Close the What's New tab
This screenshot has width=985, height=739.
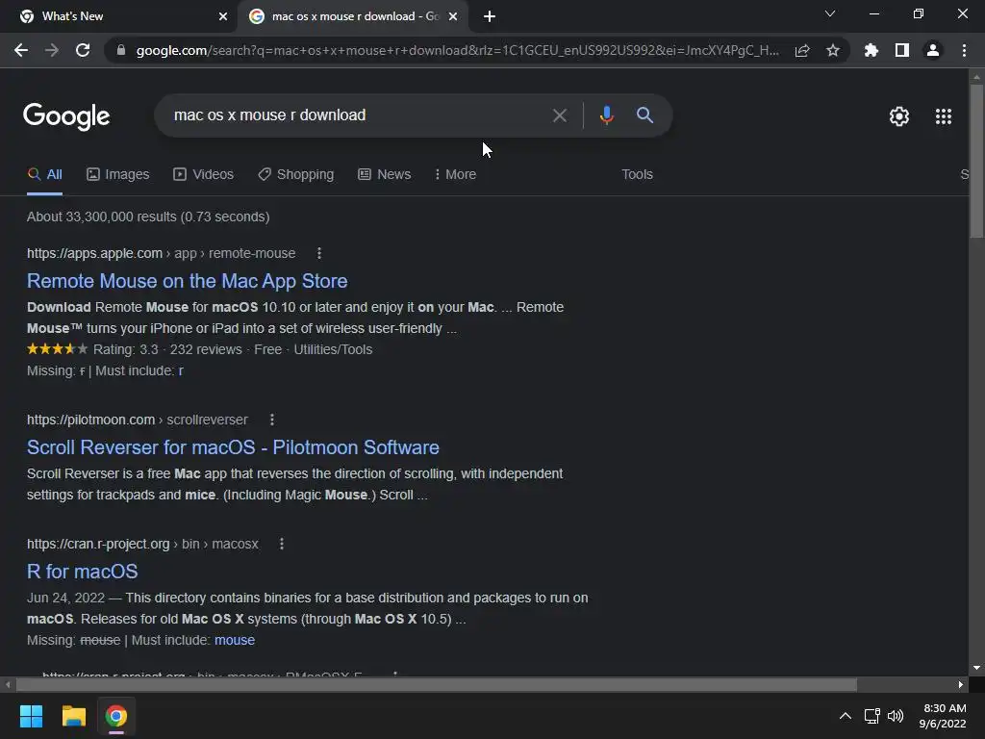pos(223,17)
